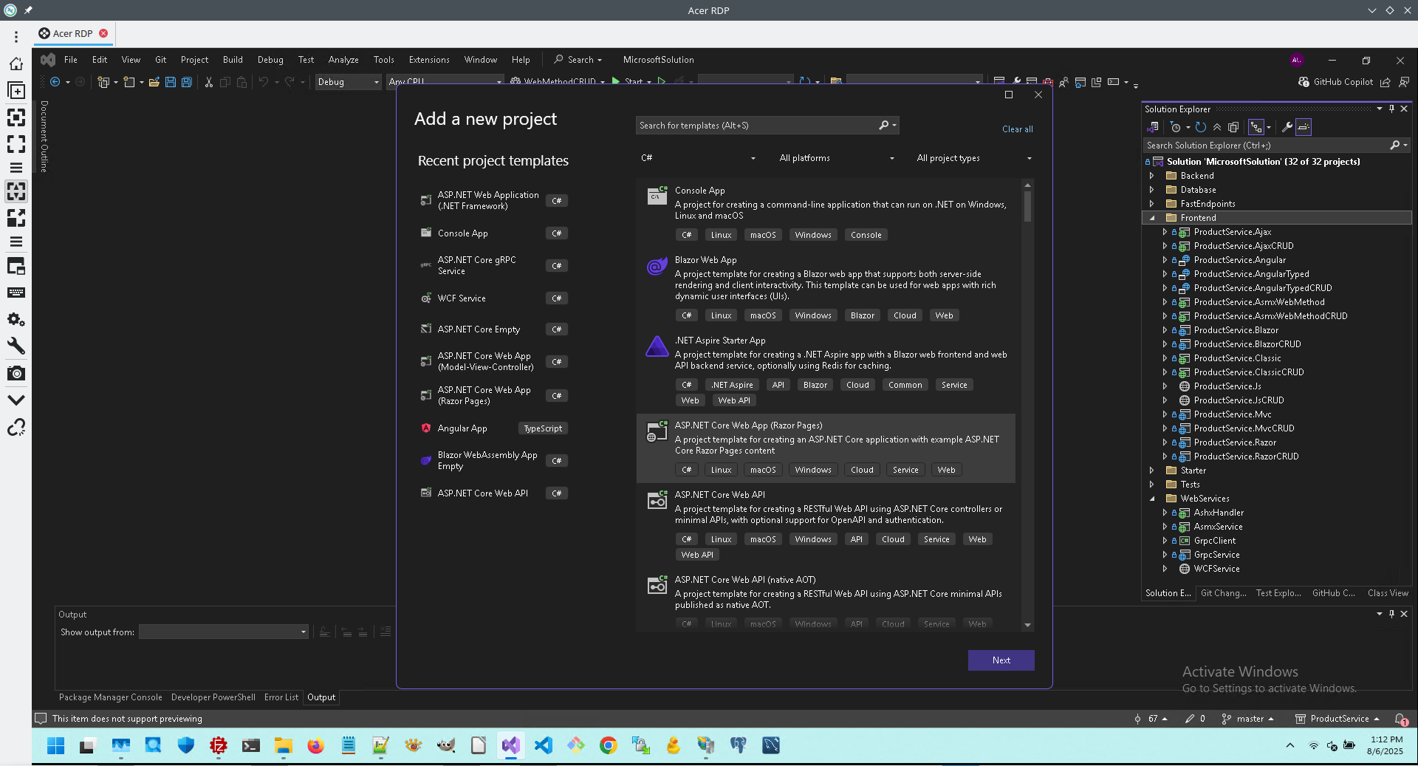
Task: Open the Build menu
Action: pos(233,60)
